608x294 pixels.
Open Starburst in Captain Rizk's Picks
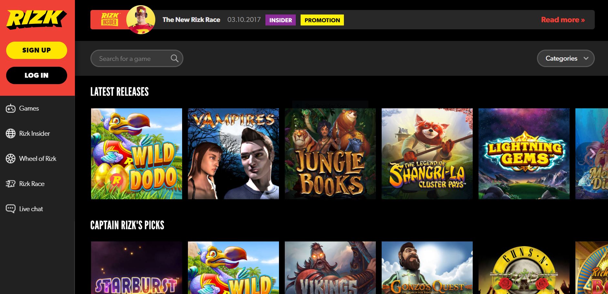click(137, 268)
